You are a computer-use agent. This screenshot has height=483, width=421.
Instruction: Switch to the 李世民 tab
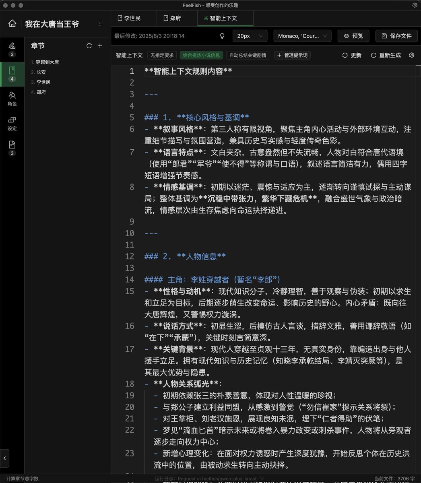tap(134, 18)
